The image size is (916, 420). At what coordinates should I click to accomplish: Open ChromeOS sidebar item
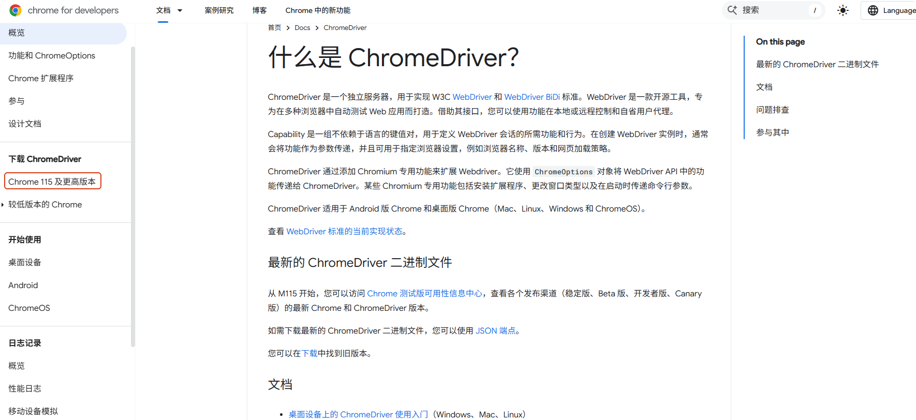pos(29,308)
